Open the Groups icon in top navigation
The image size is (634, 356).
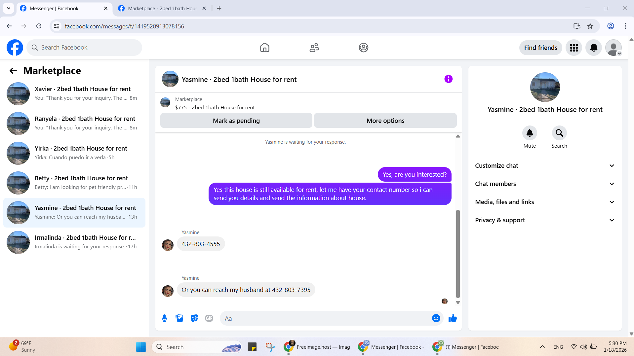click(x=363, y=48)
